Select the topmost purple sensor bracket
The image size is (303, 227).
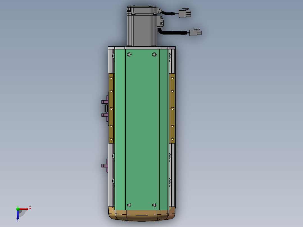click(105, 101)
